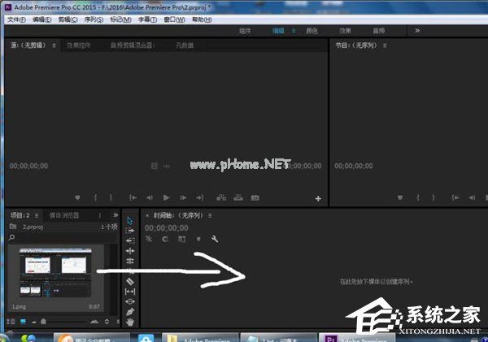Image resolution: width=488 pixels, height=342 pixels.
Task: Click the timeline timecode 00;00;00;00
Action: pyautogui.click(x=166, y=228)
